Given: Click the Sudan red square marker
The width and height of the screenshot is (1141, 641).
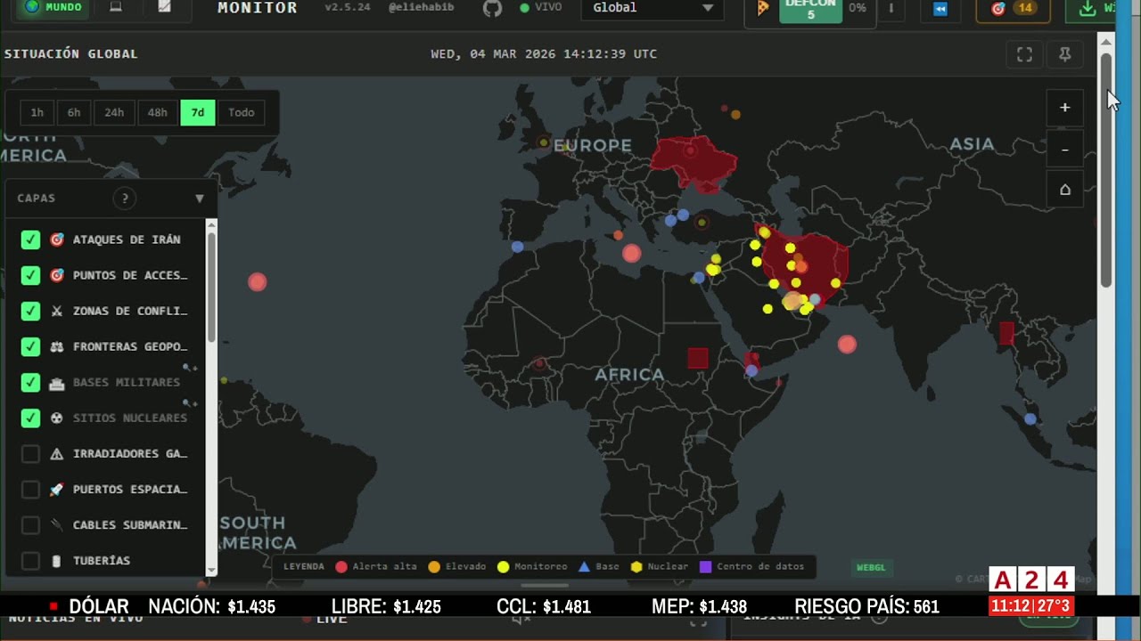Looking at the screenshot, I should tap(698, 358).
